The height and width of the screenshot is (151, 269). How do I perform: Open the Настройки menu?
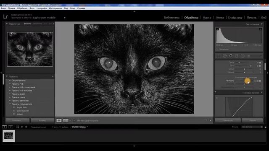point(42,8)
